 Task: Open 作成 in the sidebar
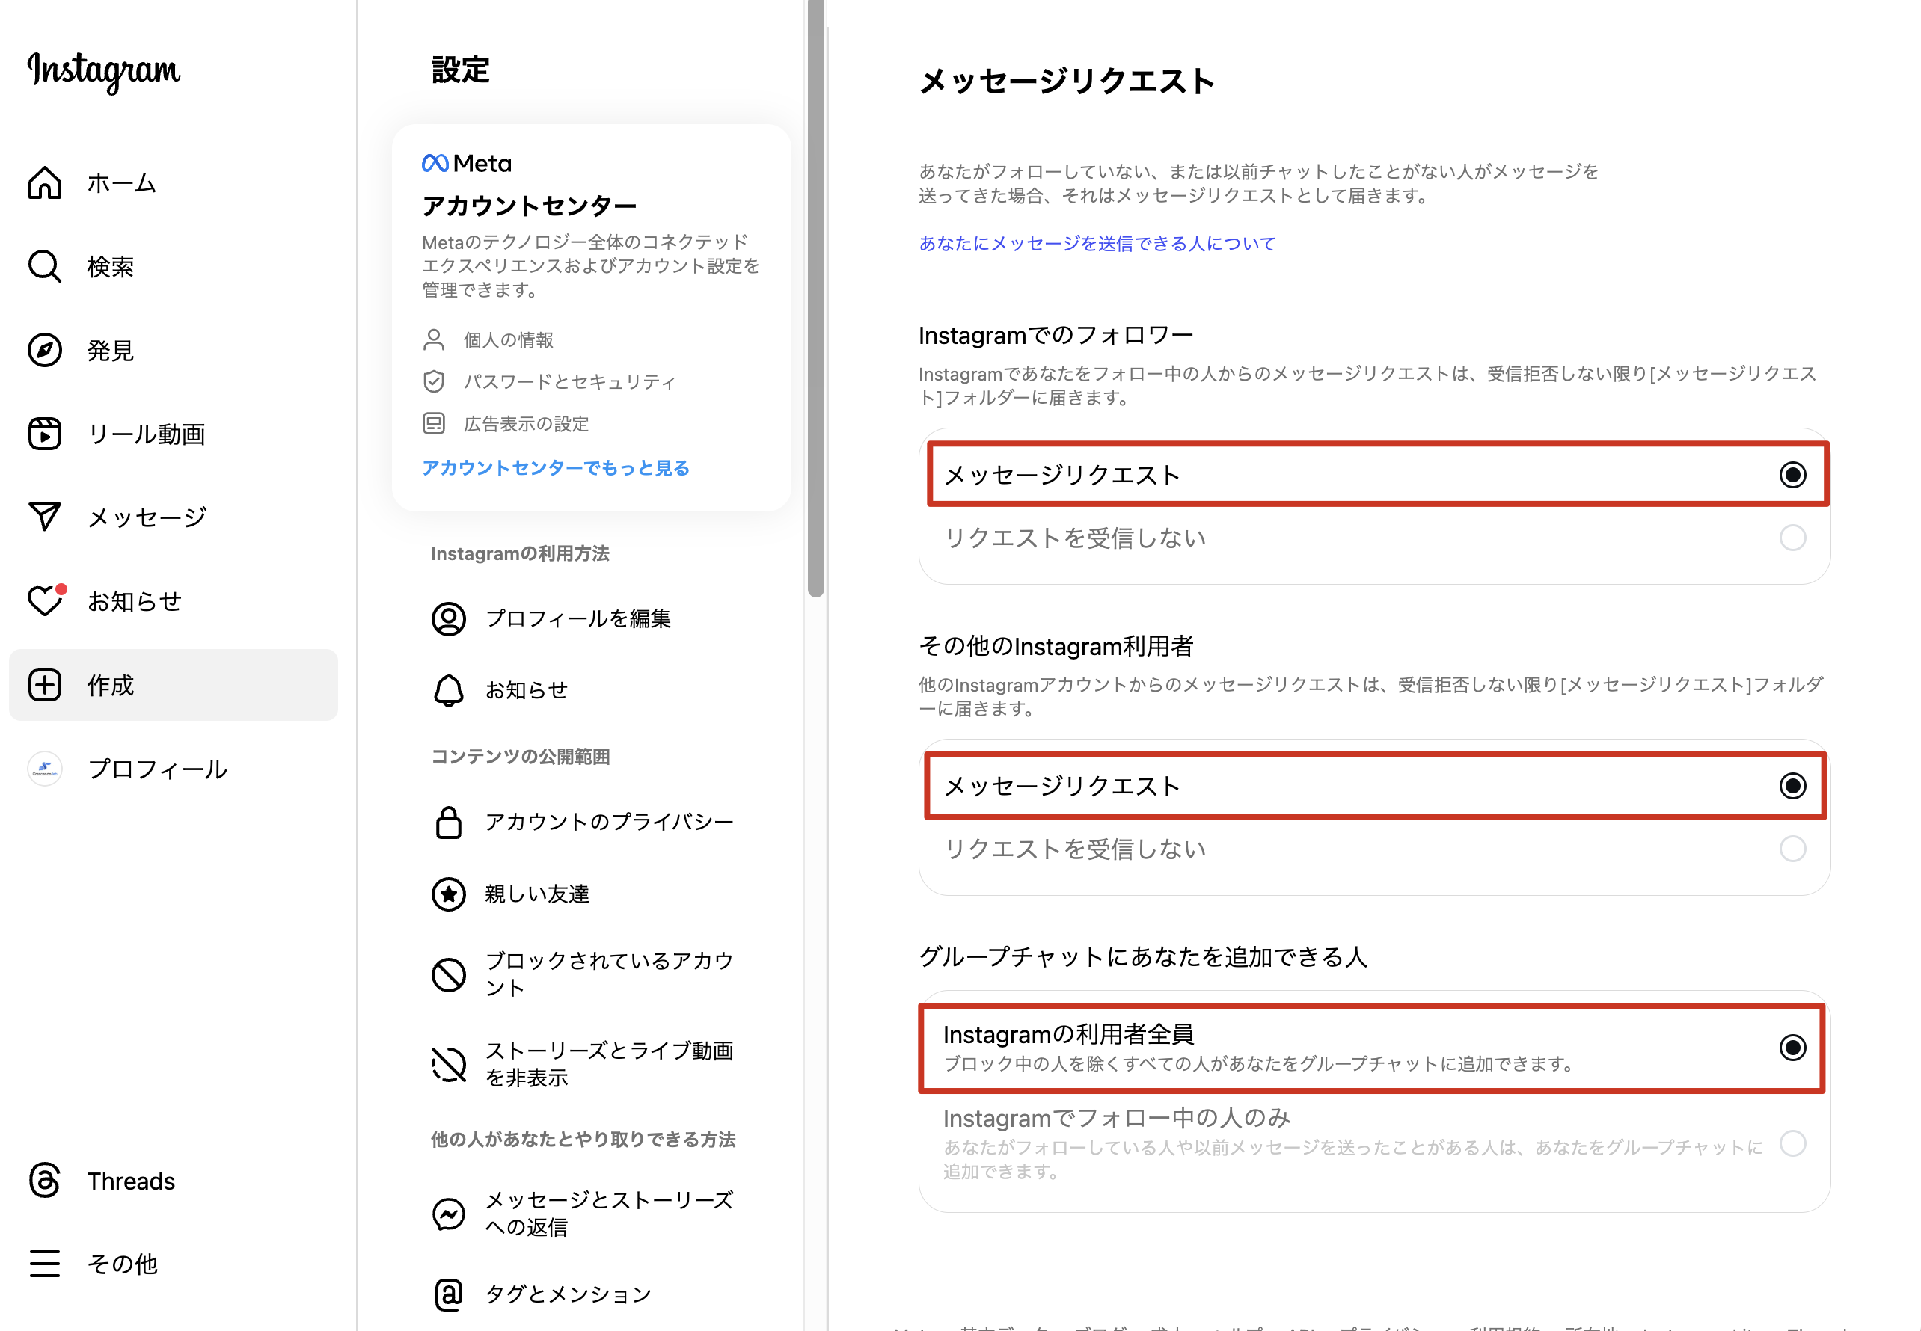[x=174, y=685]
